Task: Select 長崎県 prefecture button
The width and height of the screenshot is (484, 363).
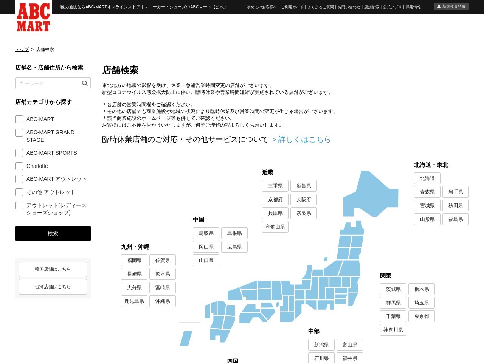Action: pyautogui.click(x=134, y=274)
